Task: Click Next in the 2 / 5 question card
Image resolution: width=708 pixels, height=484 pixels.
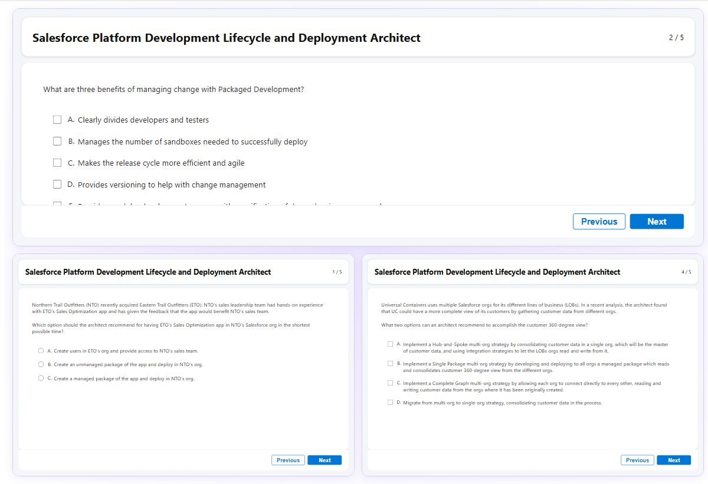Action: click(x=657, y=222)
